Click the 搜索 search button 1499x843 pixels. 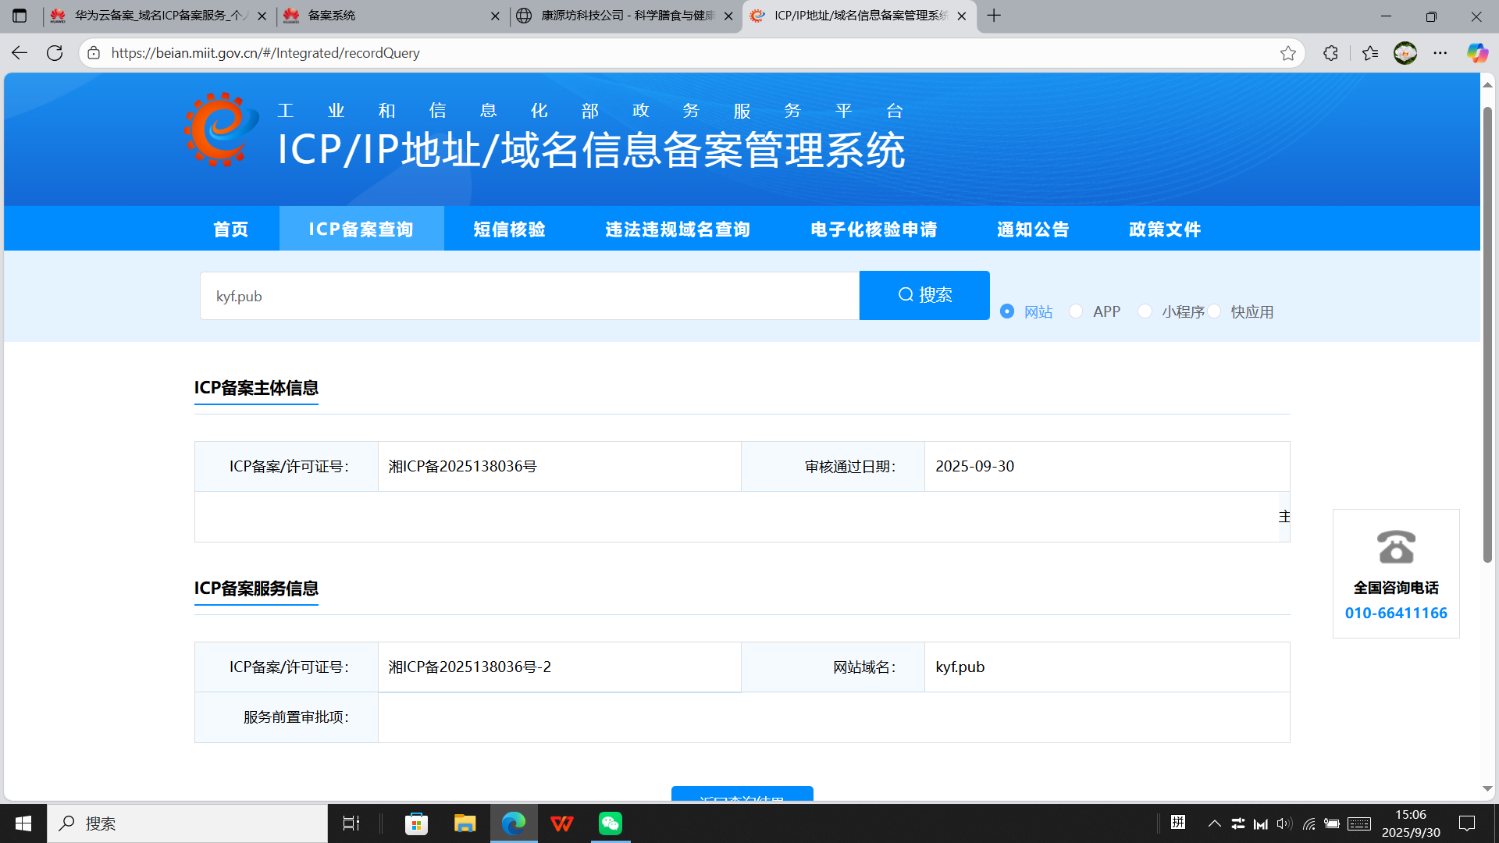(924, 295)
